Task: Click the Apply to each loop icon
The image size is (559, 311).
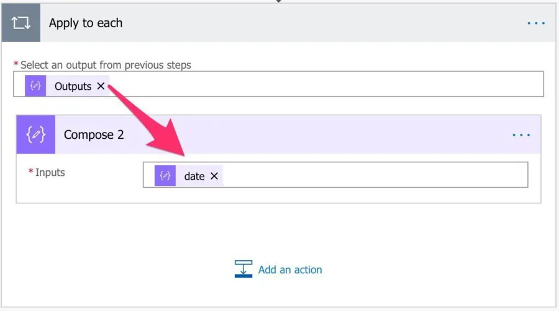Action: pos(20,24)
